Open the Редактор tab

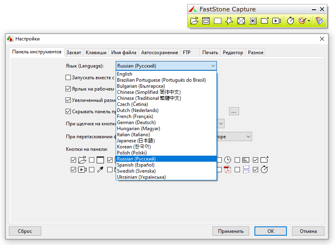pos(233,53)
